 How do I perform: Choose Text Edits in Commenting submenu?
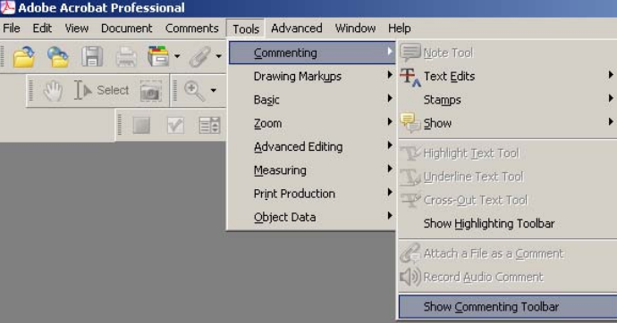point(508,76)
